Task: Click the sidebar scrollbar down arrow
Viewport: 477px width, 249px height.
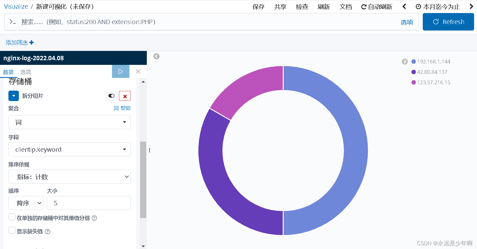Action: point(143,246)
